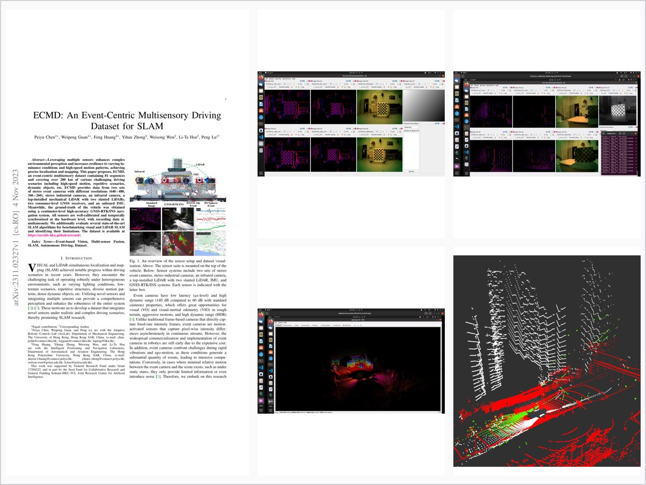Click Thunderbird icon in the top-middle screenshot dock
Viewport: 646px width, 485px height.
(261, 84)
